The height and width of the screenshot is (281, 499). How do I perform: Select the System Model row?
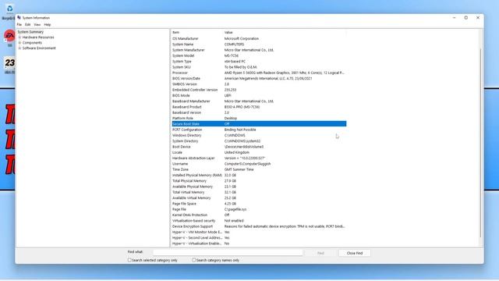coord(259,55)
